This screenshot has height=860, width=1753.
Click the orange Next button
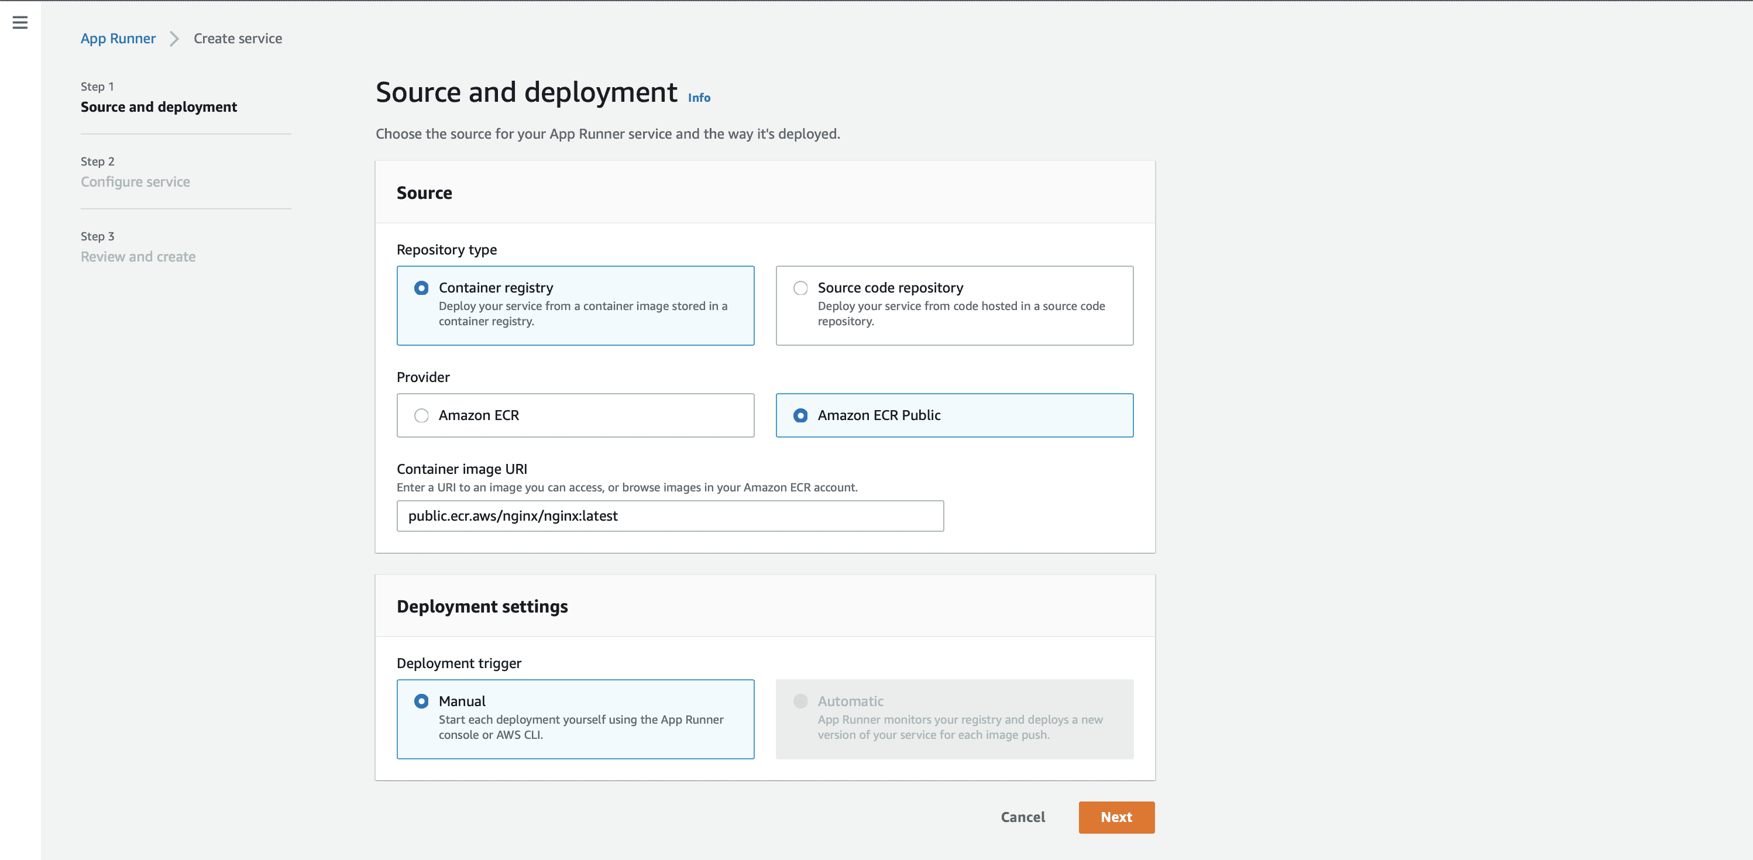pos(1116,817)
